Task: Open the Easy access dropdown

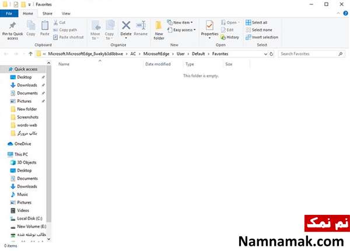Action: [181, 30]
